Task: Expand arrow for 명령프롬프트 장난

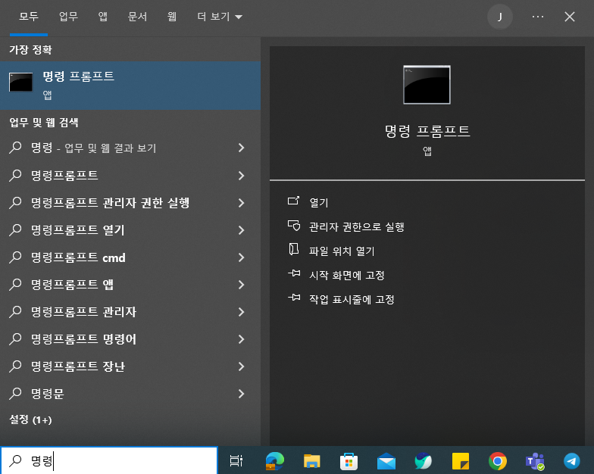Action: (241, 366)
